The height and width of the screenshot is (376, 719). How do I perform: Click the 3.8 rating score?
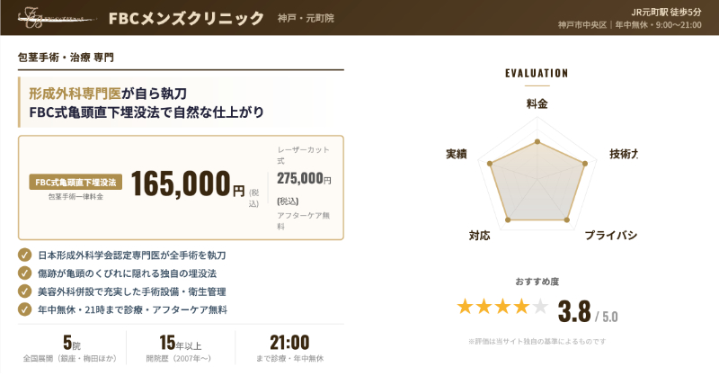[x=574, y=311]
